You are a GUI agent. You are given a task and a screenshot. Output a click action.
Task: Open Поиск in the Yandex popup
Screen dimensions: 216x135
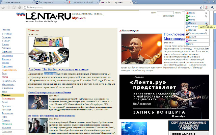pos(192,13)
